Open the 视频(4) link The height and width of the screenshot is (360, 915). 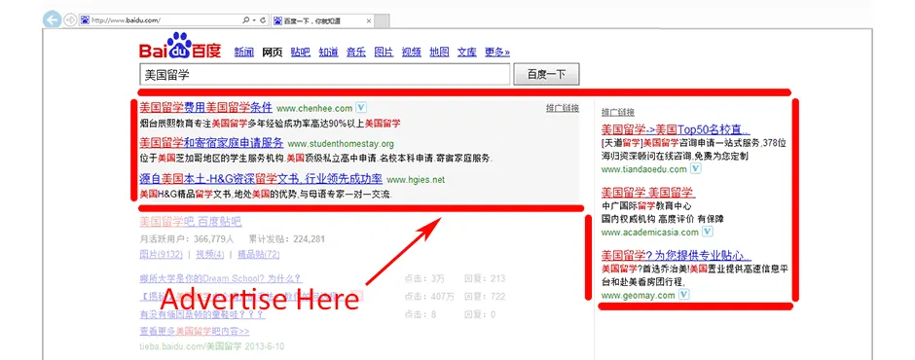pos(210,254)
